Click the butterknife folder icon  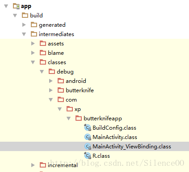coord(61,90)
